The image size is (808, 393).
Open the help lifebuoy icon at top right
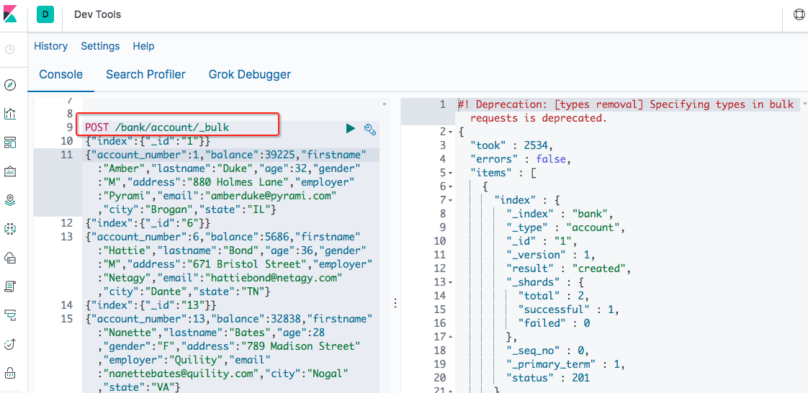tap(799, 15)
